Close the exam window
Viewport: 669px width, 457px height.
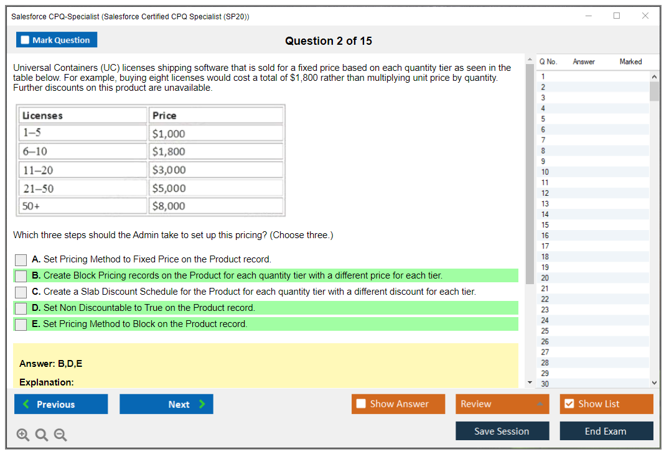645,16
